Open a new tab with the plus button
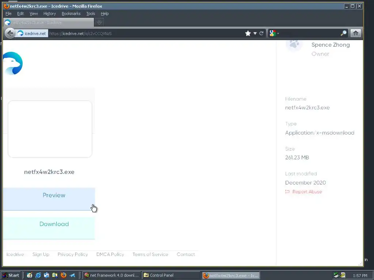 click(99, 22)
